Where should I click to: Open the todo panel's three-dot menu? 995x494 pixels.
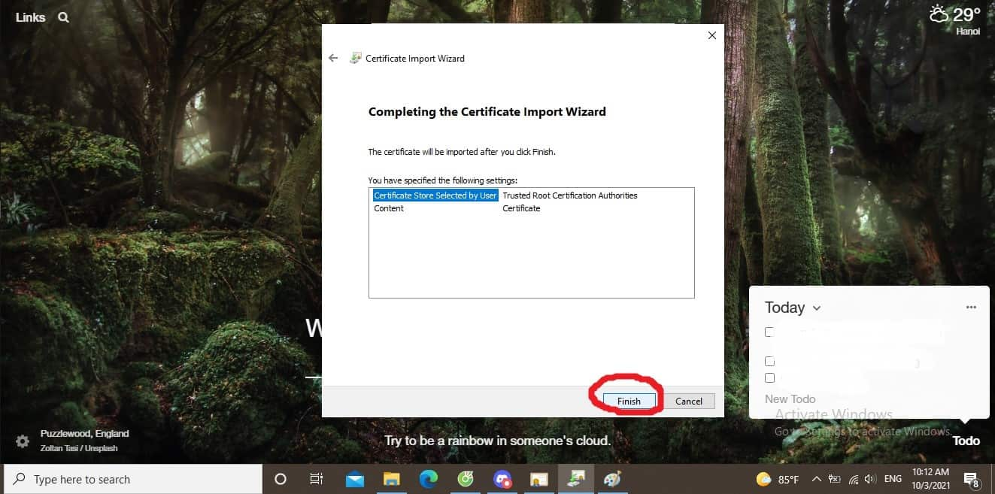(971, 308)
